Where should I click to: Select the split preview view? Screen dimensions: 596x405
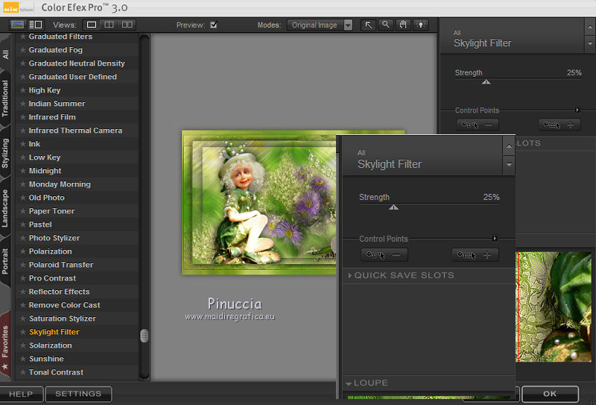[109, 25]
